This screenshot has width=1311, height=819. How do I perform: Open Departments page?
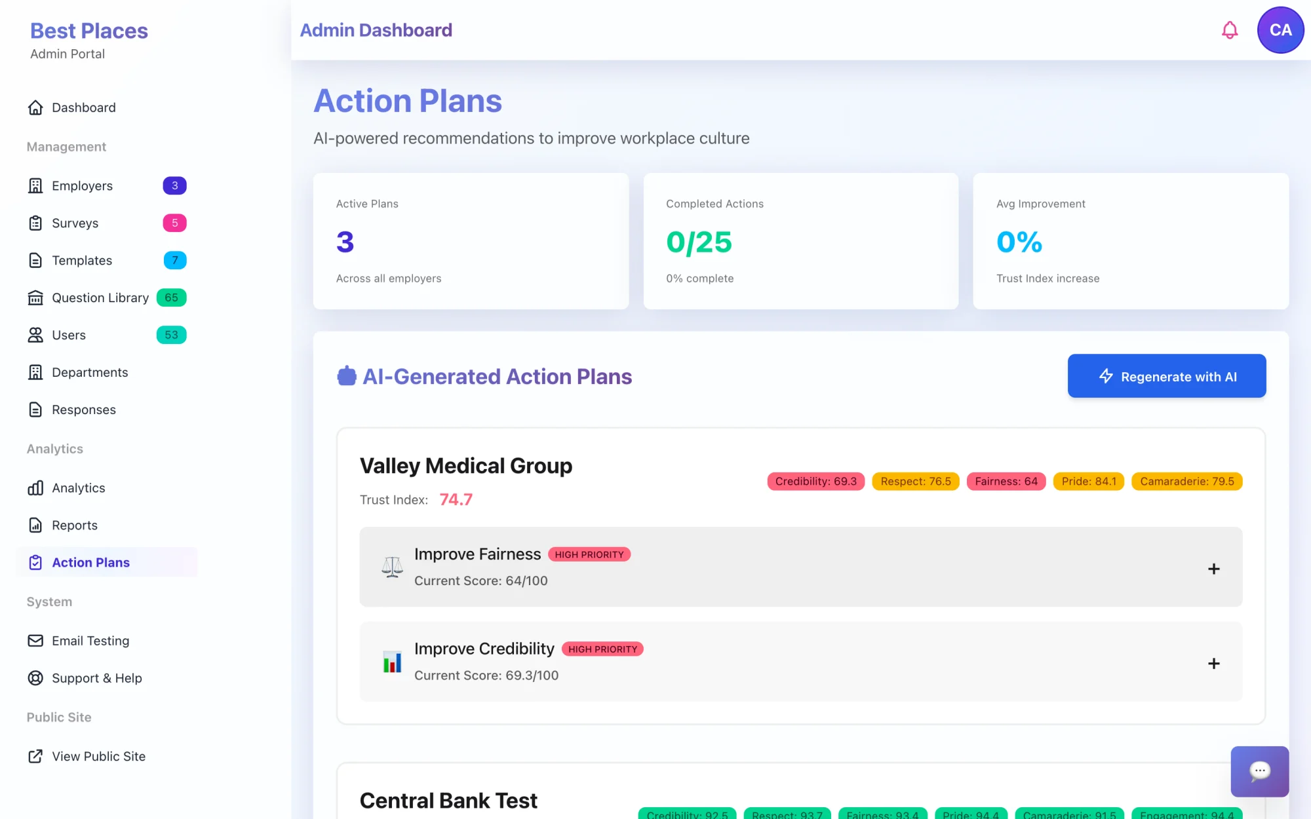pos(107,373)
